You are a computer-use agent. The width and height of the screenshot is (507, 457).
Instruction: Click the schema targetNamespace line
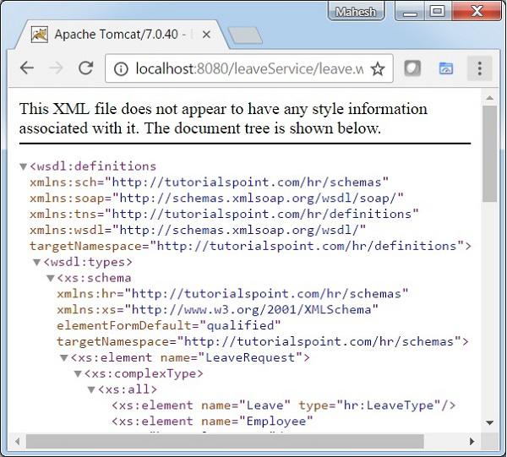263,341
